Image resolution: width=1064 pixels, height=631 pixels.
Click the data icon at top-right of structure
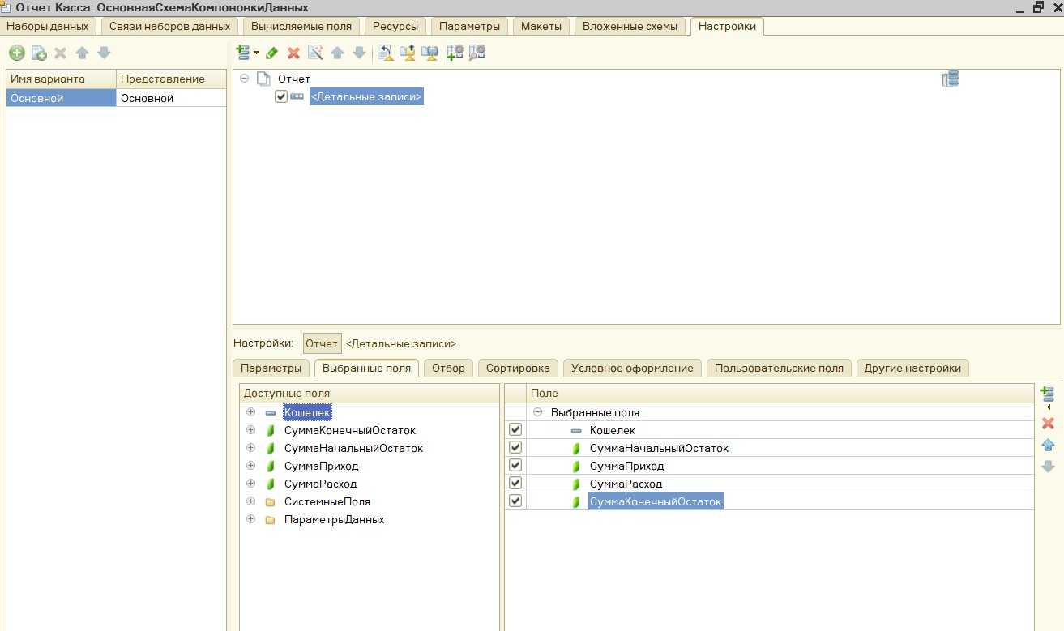pos(950,79)
